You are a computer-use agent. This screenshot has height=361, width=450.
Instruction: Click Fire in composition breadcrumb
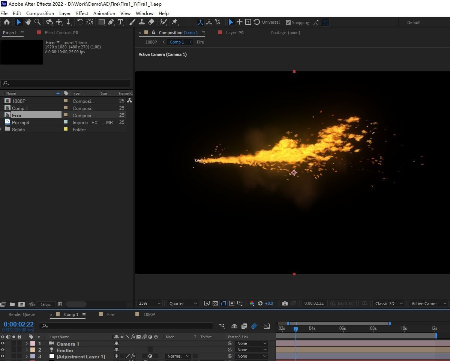click(200, 42)
